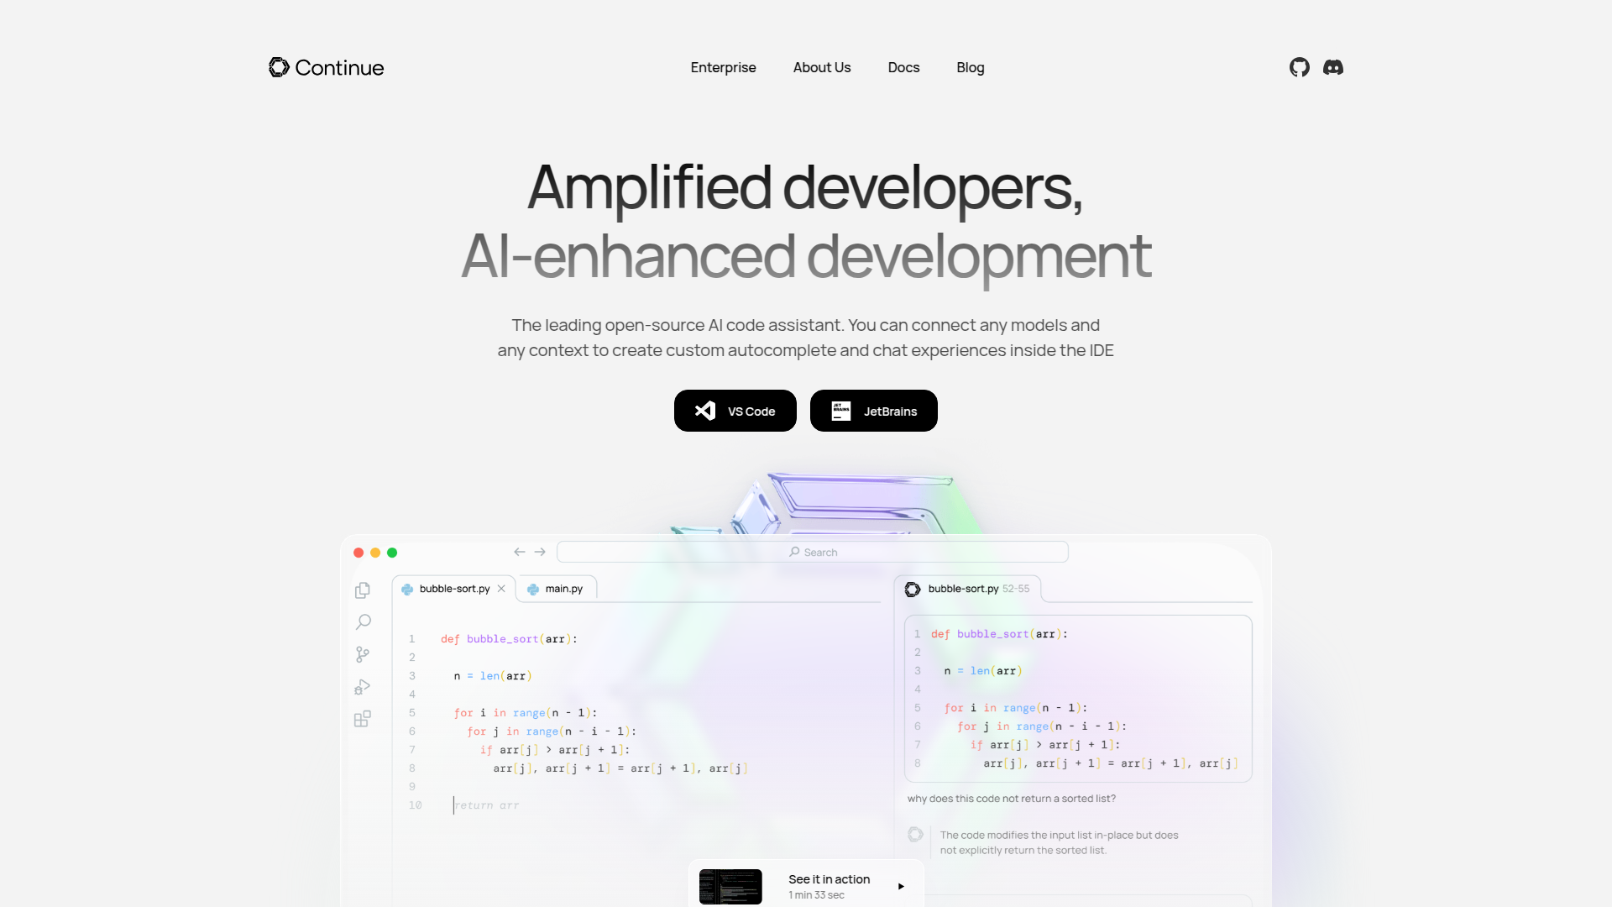This screenshot has height=907, width=1612.
Task: Click the VS Code download button
Action: (735, 410)
